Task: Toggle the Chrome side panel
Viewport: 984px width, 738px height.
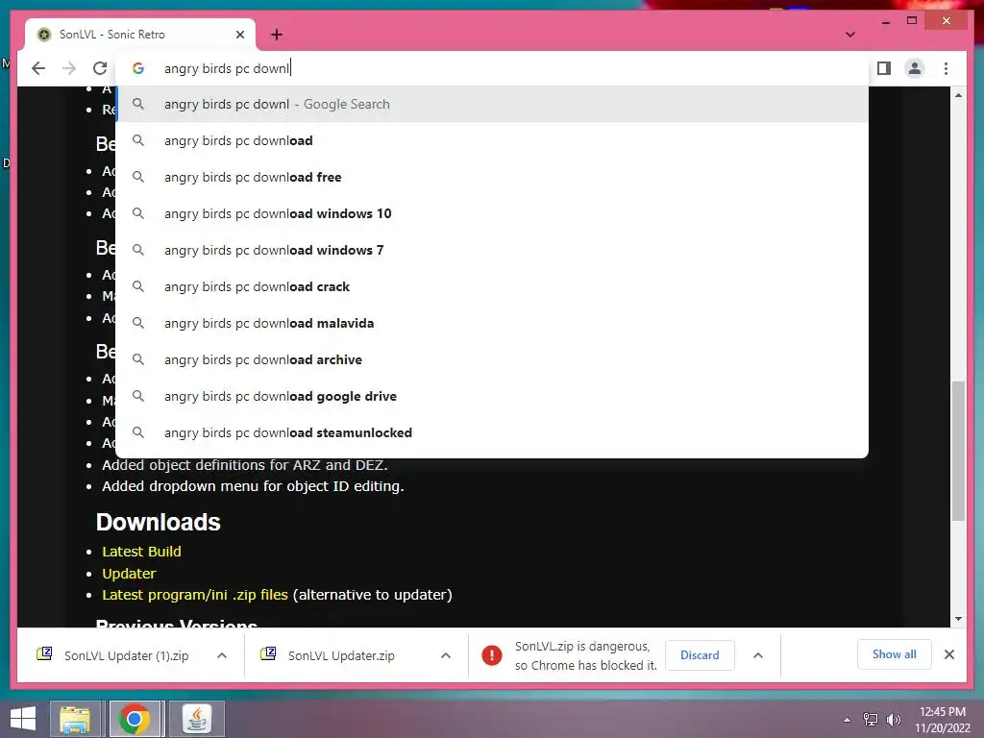Action: coord(884,68)
